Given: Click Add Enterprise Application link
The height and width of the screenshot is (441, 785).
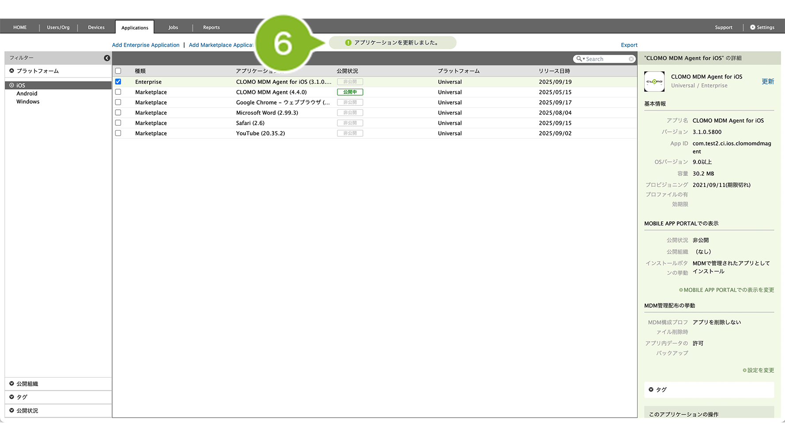Looking at the screenshot, I should click(146, 45).
